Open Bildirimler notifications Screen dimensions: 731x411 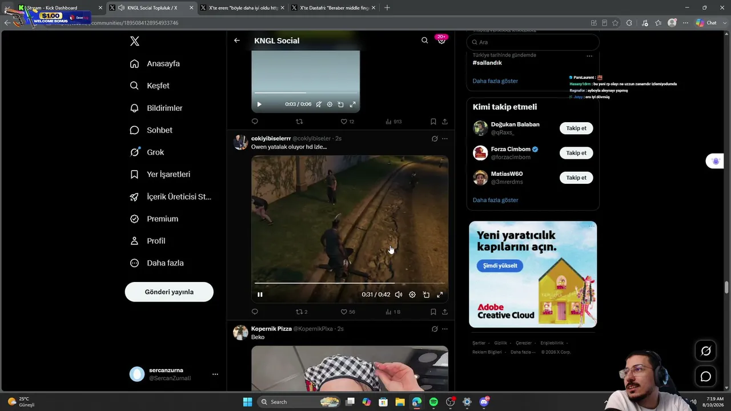pos(156,108)
